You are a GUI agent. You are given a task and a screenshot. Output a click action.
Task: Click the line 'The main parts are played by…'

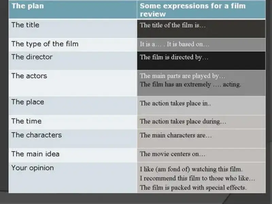[183, 76]
